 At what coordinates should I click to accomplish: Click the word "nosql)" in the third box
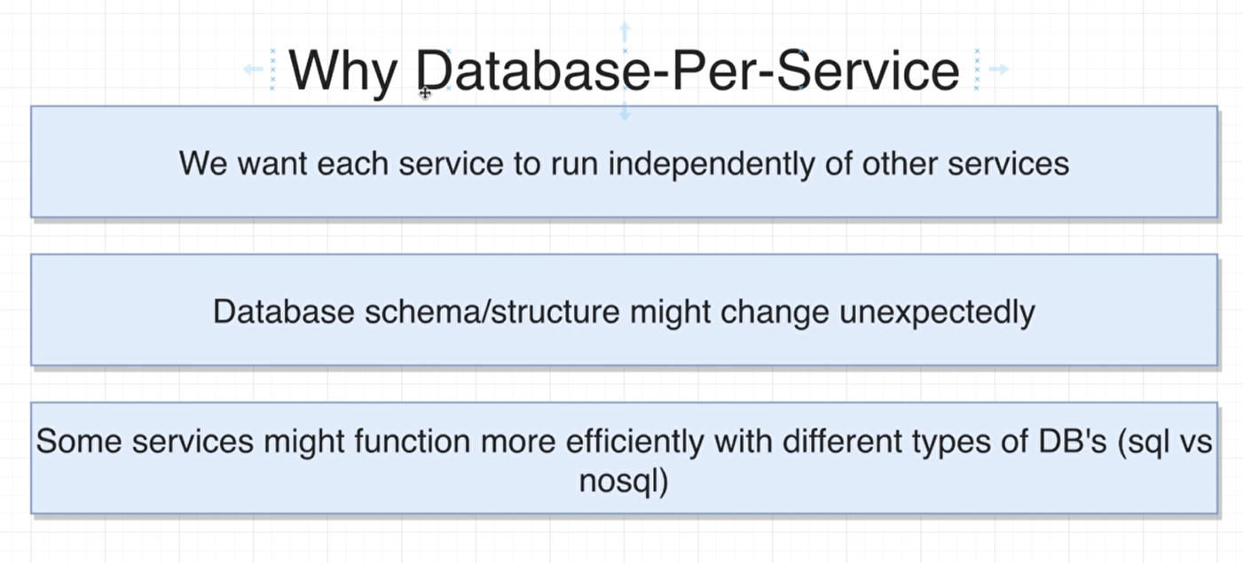(623, 481)
